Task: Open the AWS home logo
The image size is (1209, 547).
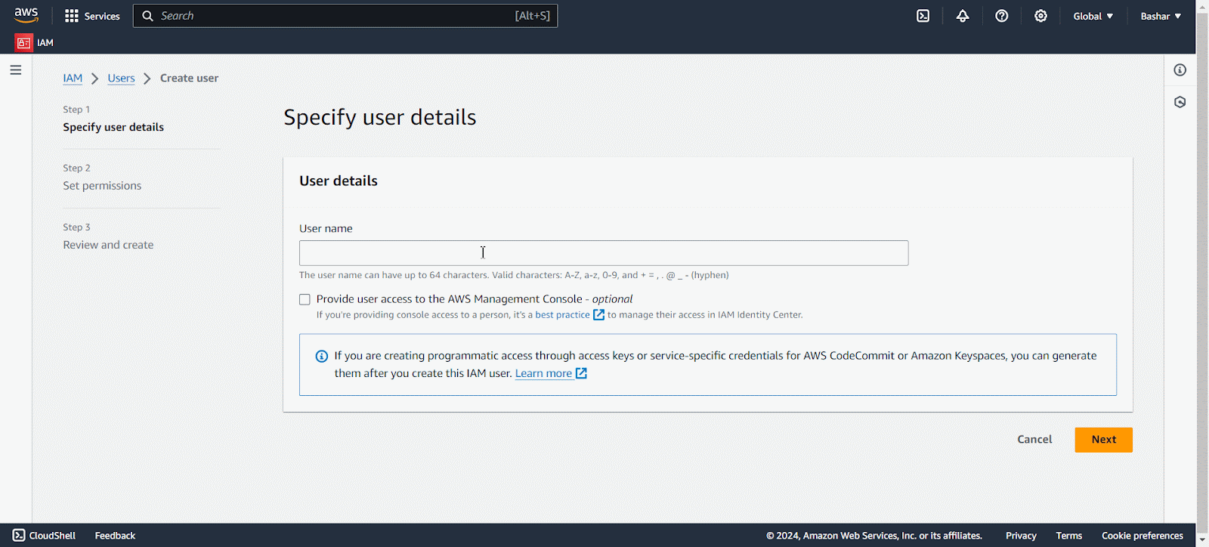Action: click(x=26, y=15)
